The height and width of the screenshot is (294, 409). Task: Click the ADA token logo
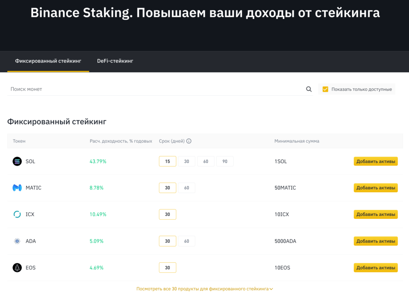coord(17,241)
